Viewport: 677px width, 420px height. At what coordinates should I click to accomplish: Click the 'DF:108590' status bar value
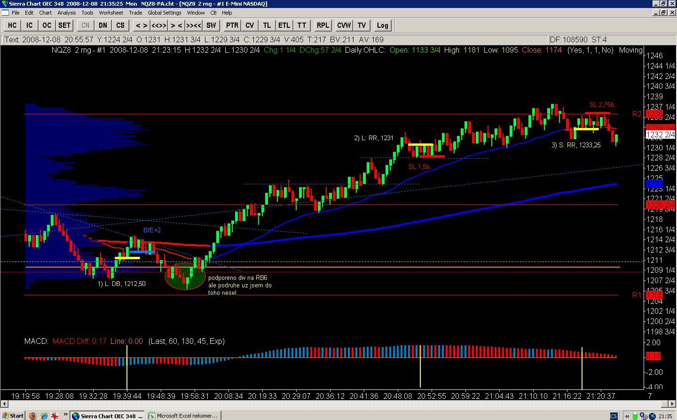pyautogui.click(x=569, y=40)
